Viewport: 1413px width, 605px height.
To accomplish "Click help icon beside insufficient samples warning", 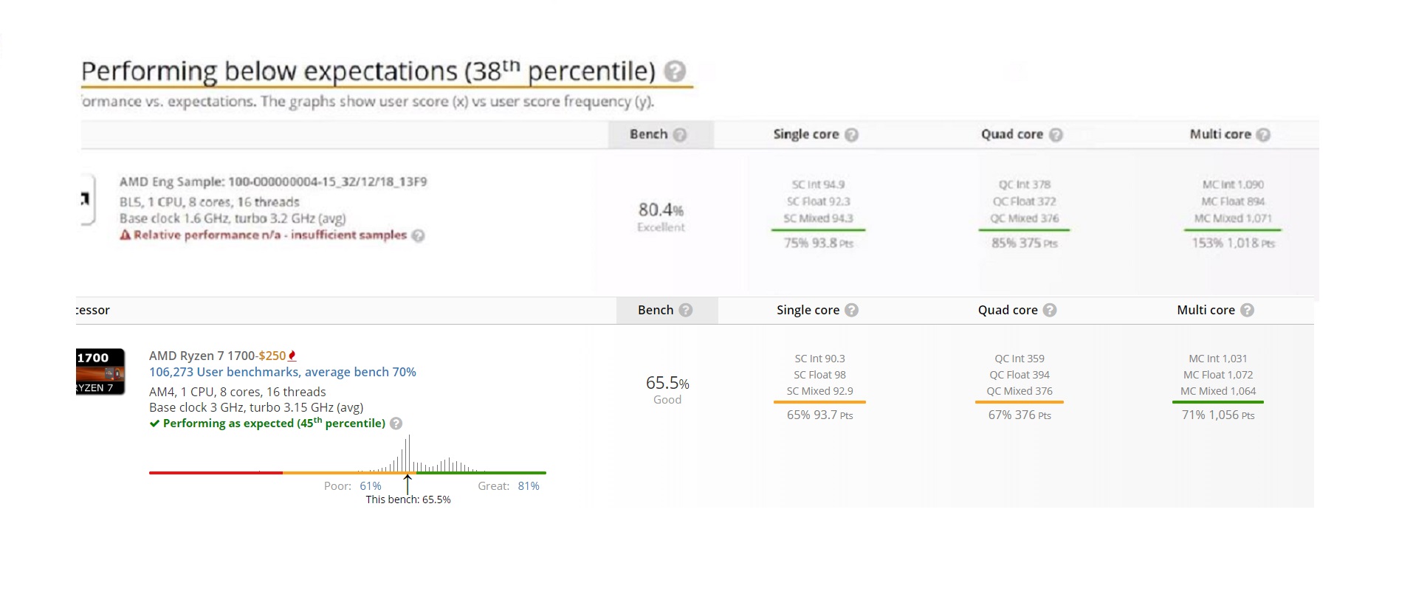I will point(418,236).
